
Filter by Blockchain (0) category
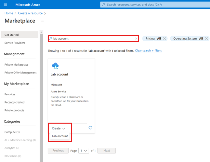coord(13,156)
